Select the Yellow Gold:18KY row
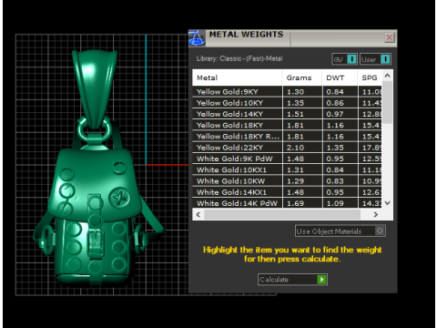Screen dimensions: 437x328 click(x=287, y=125)
